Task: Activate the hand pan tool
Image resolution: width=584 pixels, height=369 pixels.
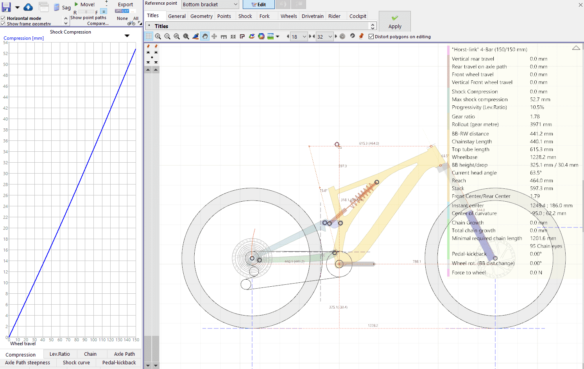Action: 205,36
